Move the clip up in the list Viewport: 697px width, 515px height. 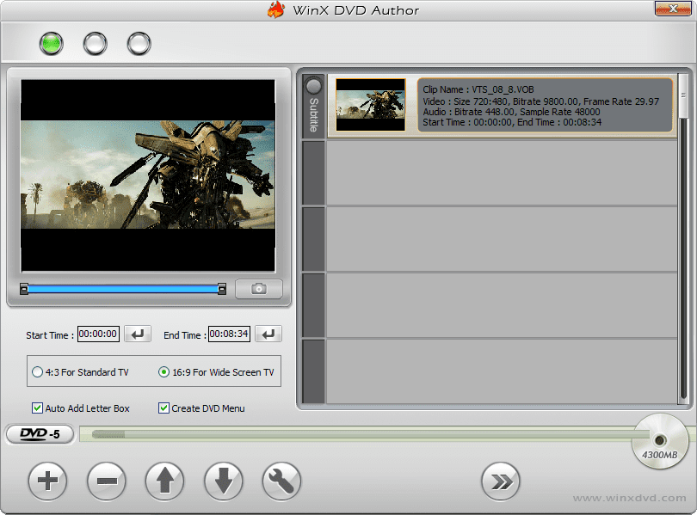coord(164,481)
